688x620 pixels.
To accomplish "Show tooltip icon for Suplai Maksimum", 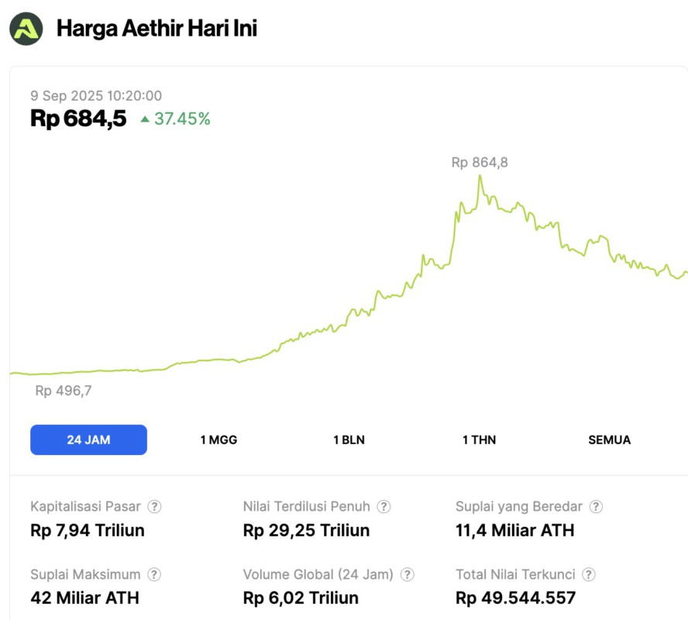I will coord(154,575).
